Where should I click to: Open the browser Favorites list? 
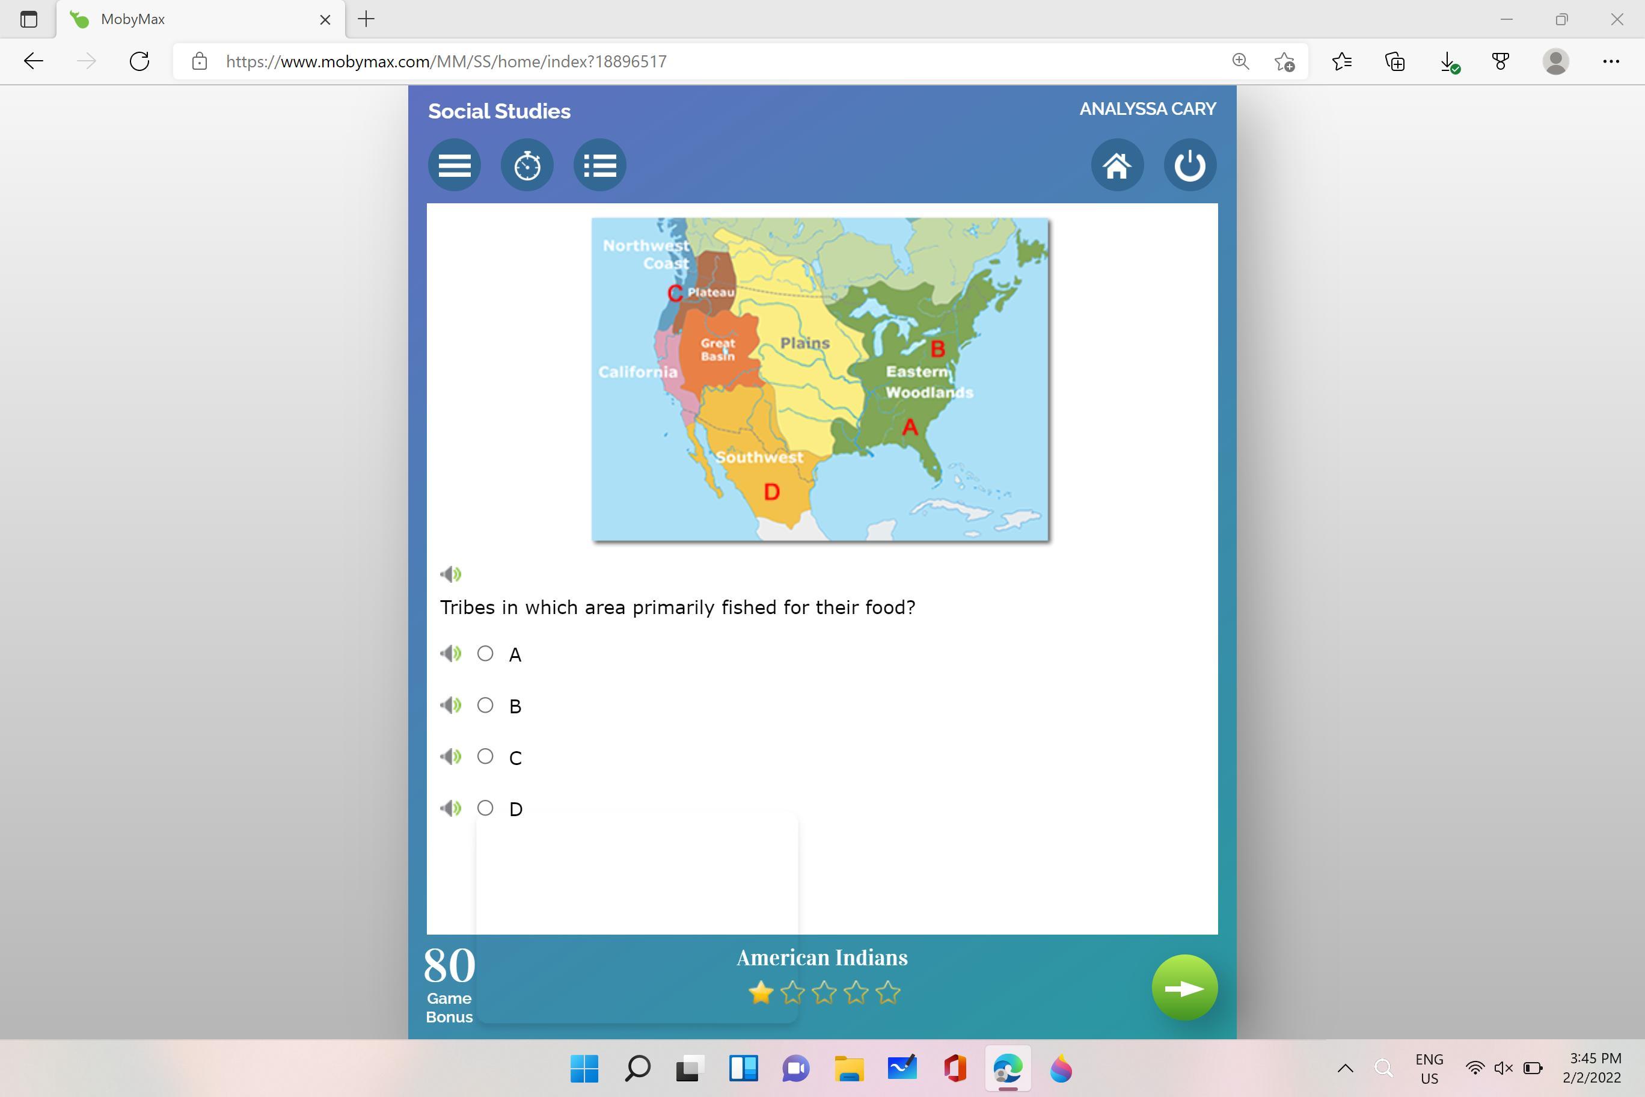click(1341, 61)
